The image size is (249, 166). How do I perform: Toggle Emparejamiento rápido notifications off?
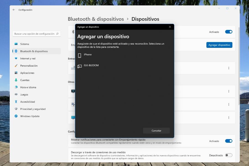coord(229,141)
